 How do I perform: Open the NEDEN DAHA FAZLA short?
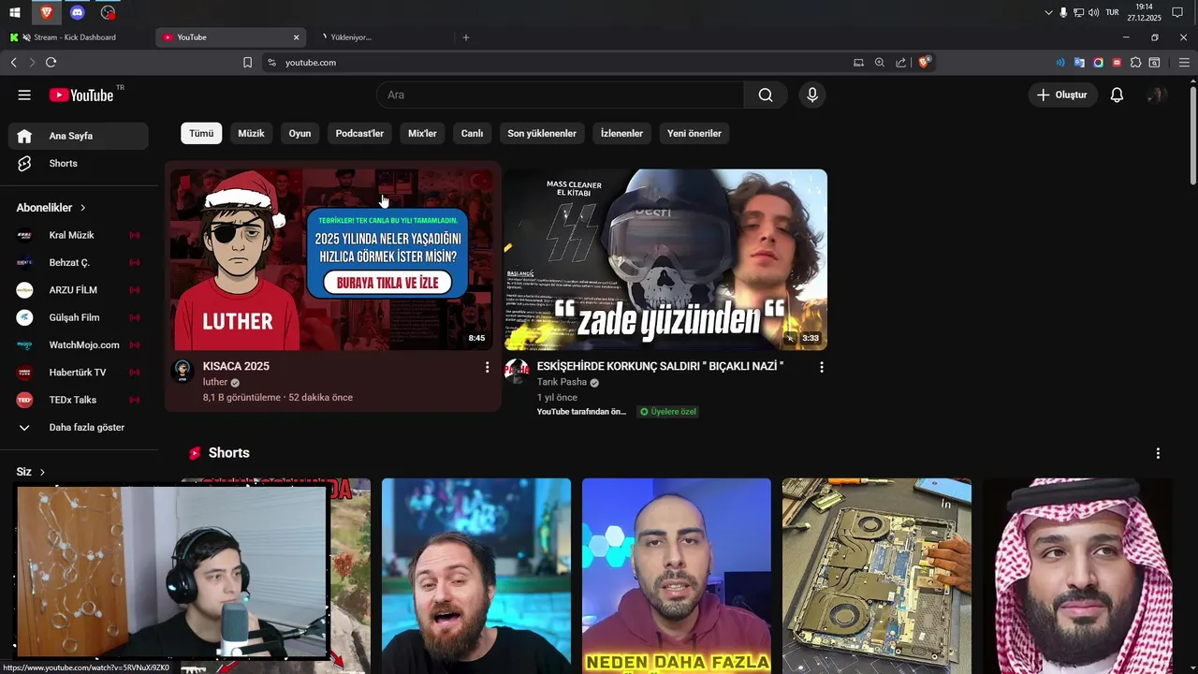pos(677,576)
